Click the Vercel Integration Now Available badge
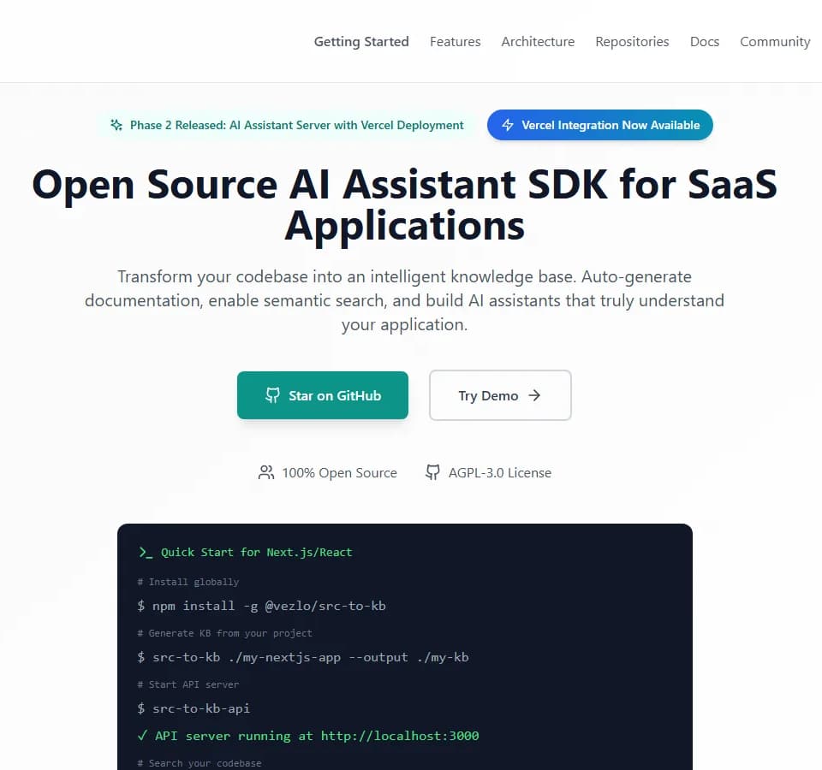 click(x=599, y=125)
